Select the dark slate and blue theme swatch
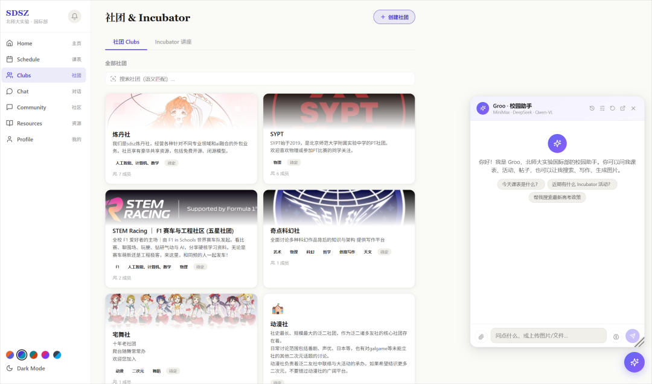This screenshot has height=384, width=652. click(x=57, y=355)
